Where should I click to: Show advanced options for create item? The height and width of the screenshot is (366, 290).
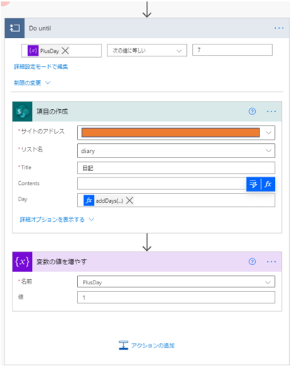point(57,220)
